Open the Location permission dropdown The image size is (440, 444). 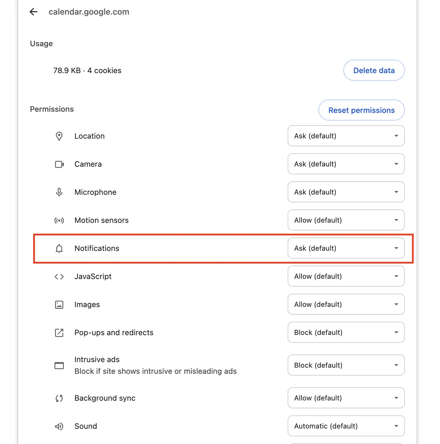[x=346, y=136]
